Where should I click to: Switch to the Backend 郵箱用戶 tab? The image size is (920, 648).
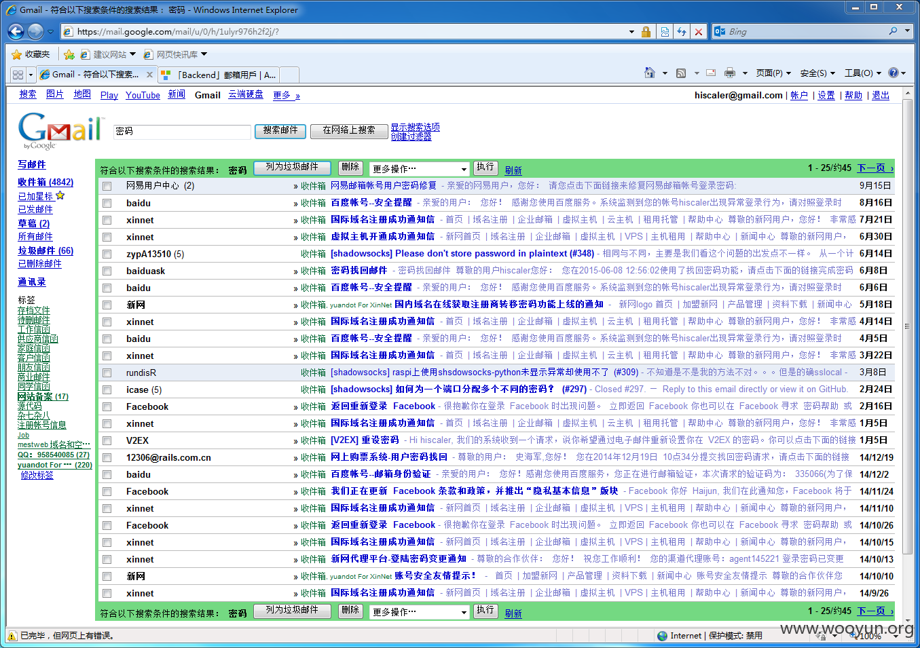pyautogui.click(x=219, y=75)
